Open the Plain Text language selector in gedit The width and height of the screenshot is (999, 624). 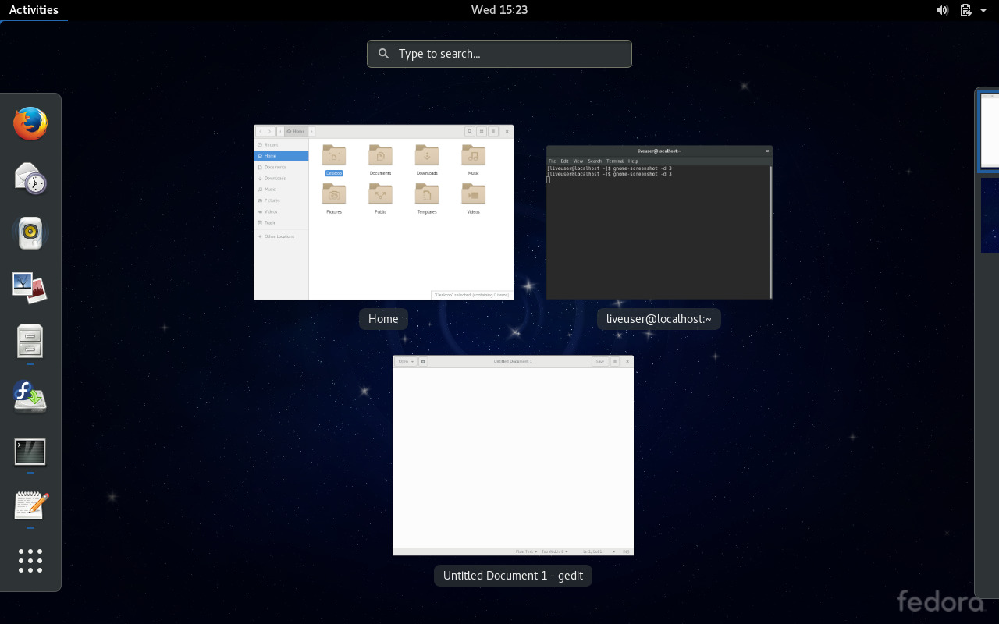527,551
